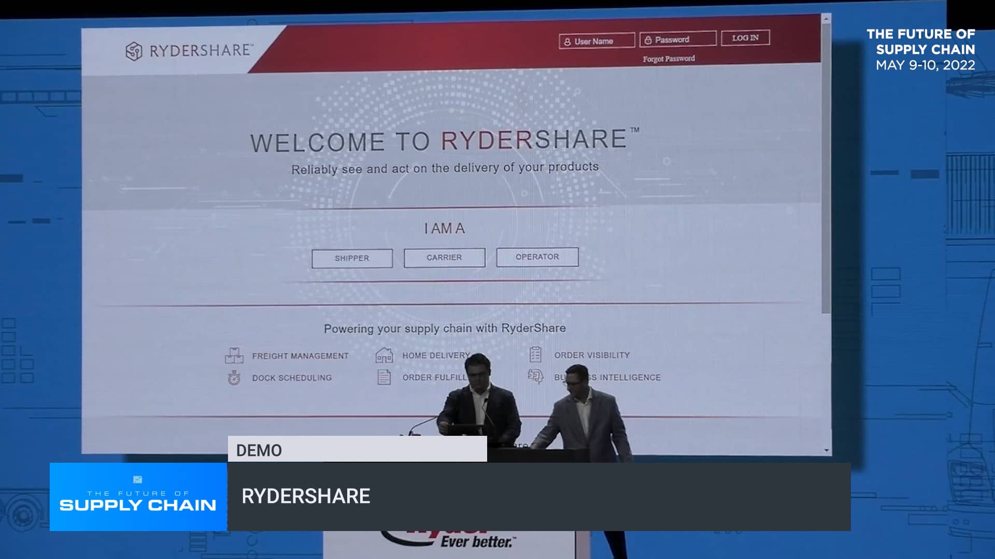The height and width of the screenshot is (559, 995).
Task: Click the Business Intelligence head icon
Action: point(535,376)
